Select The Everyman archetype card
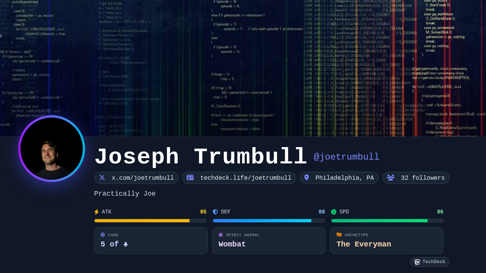This screenshot has height=273, width=486. point(387,241)
